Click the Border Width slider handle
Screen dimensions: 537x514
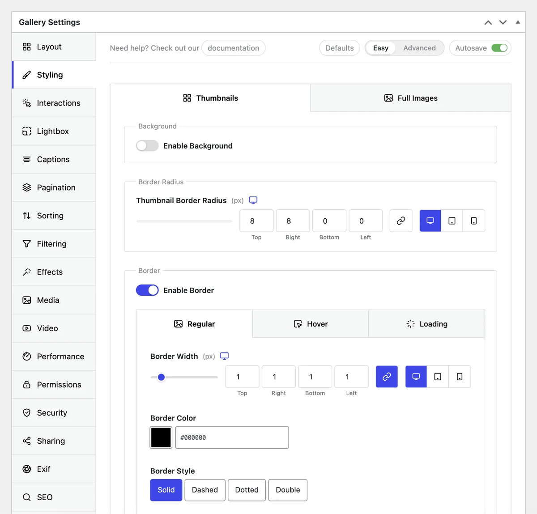162,377
